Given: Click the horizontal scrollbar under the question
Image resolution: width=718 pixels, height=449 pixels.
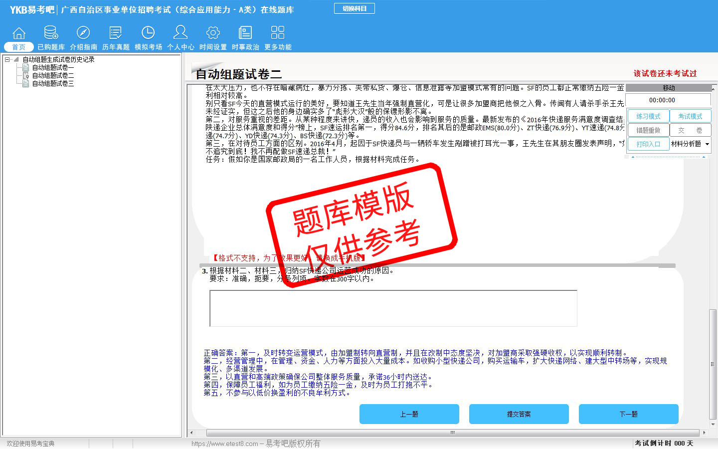Looking at the screenshot, I should [452, 433].
